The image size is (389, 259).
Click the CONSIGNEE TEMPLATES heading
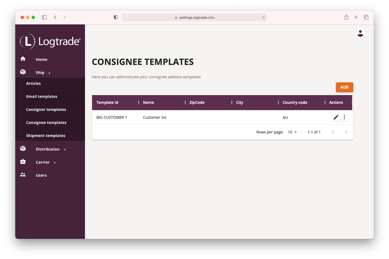point(143,62)
